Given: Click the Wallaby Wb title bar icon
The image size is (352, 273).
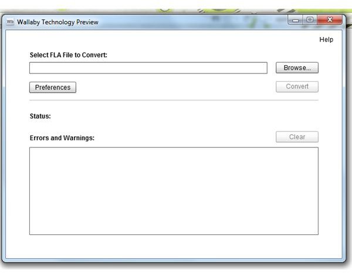Looking at the screenshot, I should tap(10, 22).
